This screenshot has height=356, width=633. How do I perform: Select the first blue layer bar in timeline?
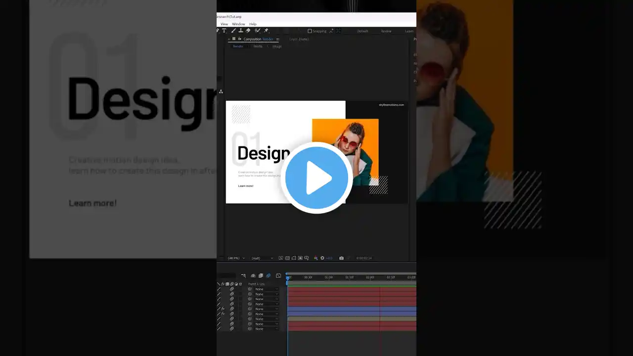(352, 309)
